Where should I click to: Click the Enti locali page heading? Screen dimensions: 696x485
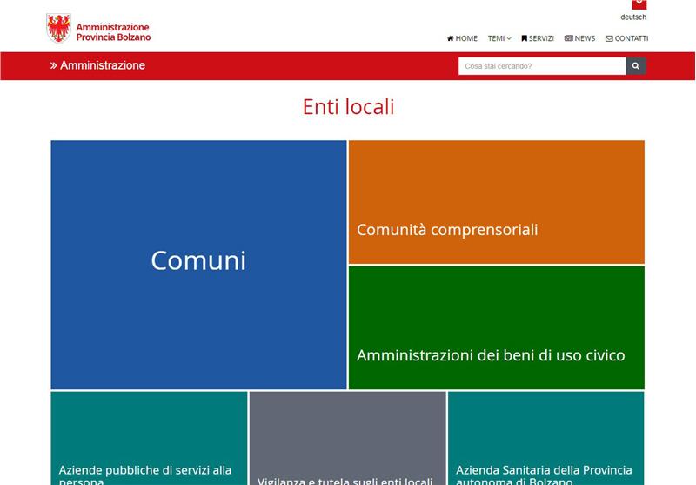click(348, 107)
